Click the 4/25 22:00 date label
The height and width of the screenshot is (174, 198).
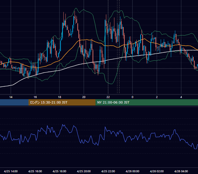[108, 171]
